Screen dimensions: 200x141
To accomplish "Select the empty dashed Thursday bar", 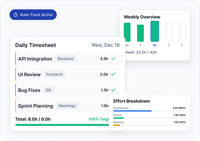I will pyautogui.click(x=169, y=32).
